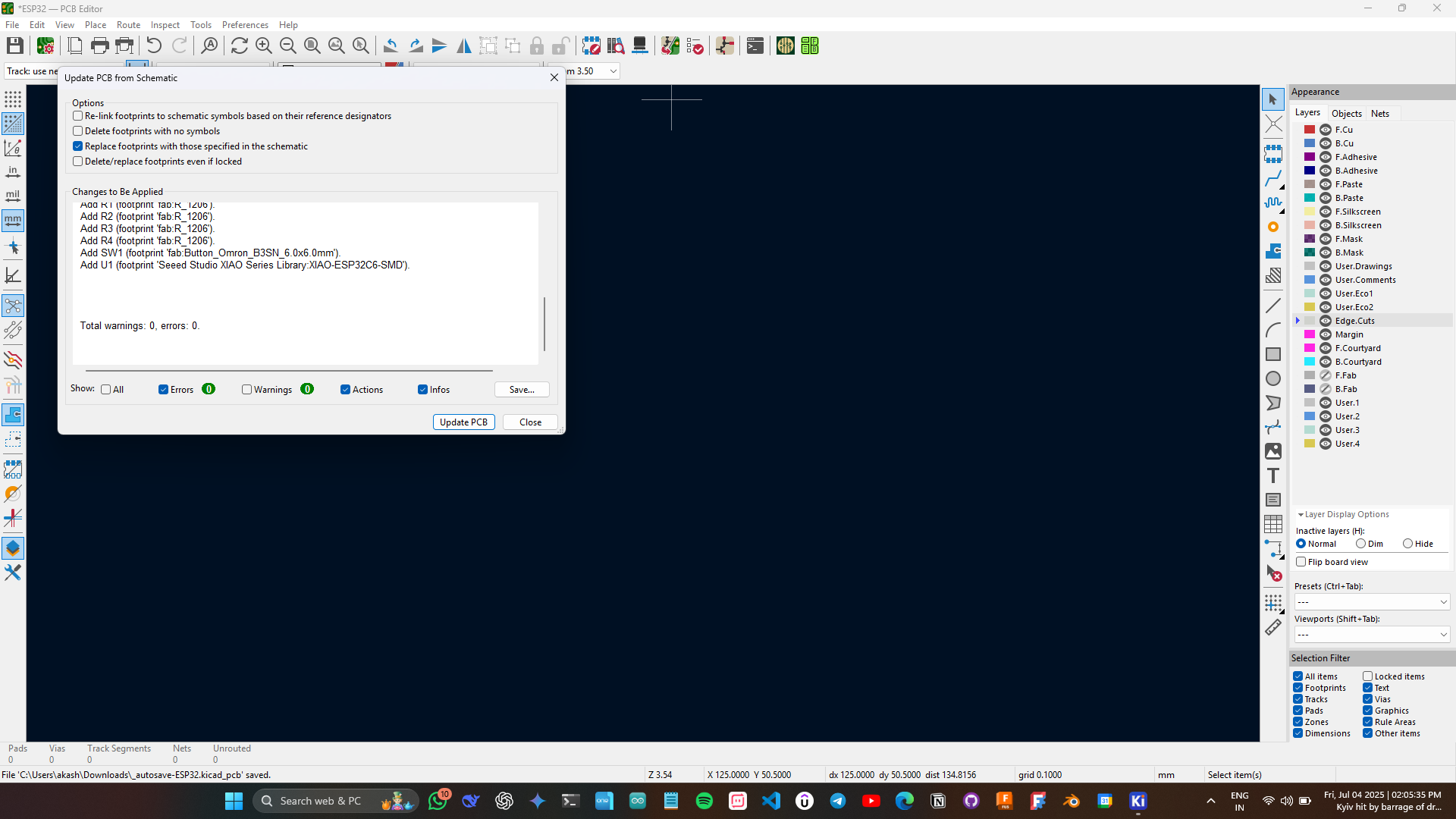Select the Edge.Cuts layer row
1456x819 pixels.
point(1373,321)
